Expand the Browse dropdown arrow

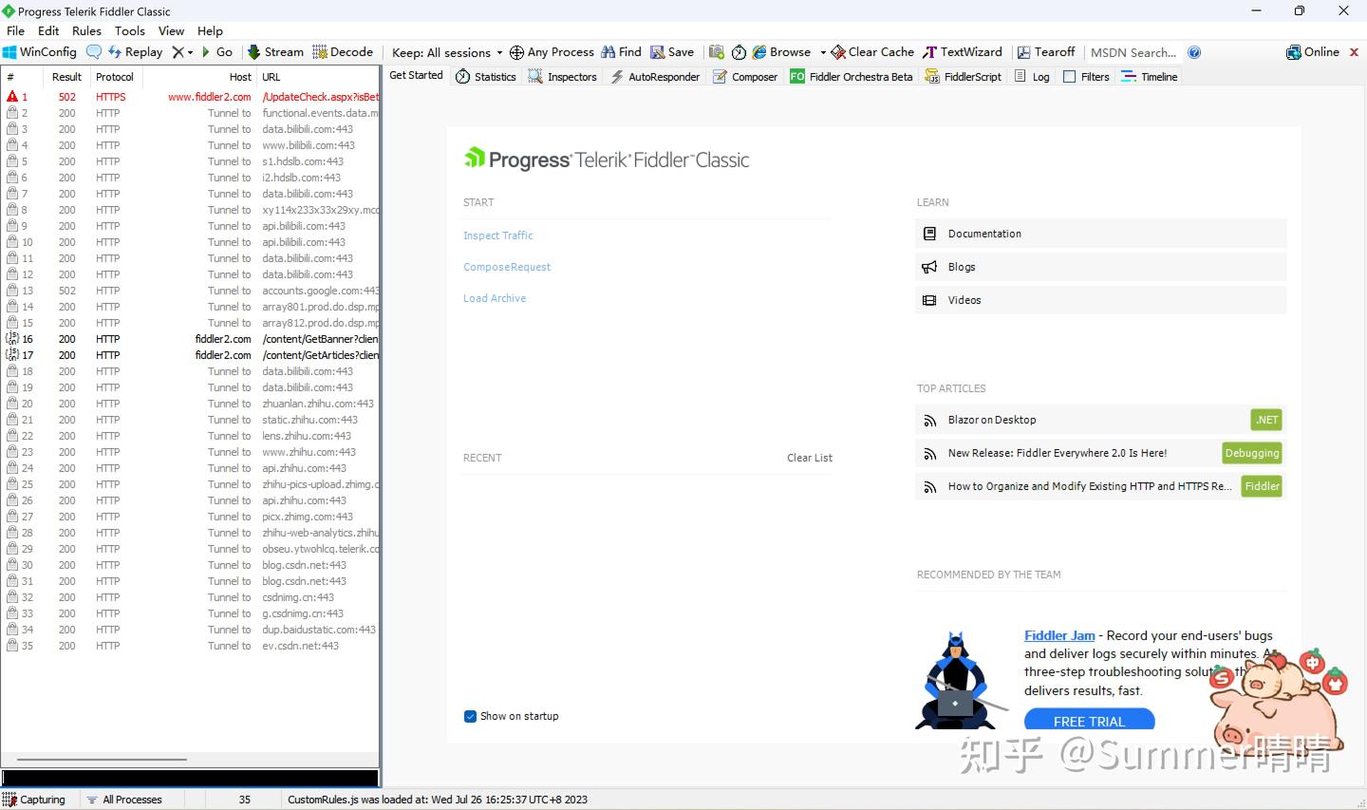(823, 52)
